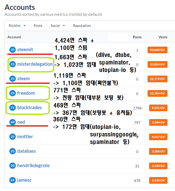Click the 25 badge beside mottler
The image size is (175, 191).
12,137
